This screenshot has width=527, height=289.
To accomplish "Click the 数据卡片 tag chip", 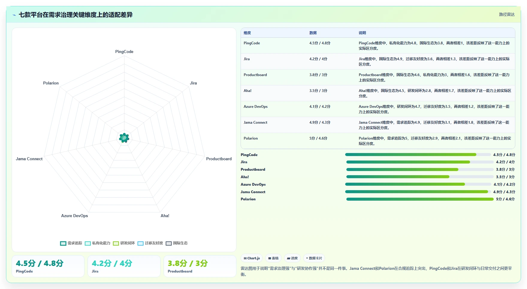I will (x=314, y=258).
